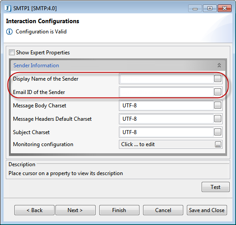Enable Show Expert Properties checkbox
This screenshot has width=236, height=225.
(12, 53)
